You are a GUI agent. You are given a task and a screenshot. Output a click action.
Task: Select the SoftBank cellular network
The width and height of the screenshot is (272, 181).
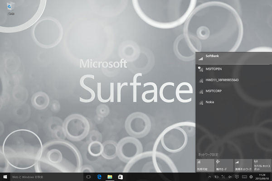click(233, 58)
